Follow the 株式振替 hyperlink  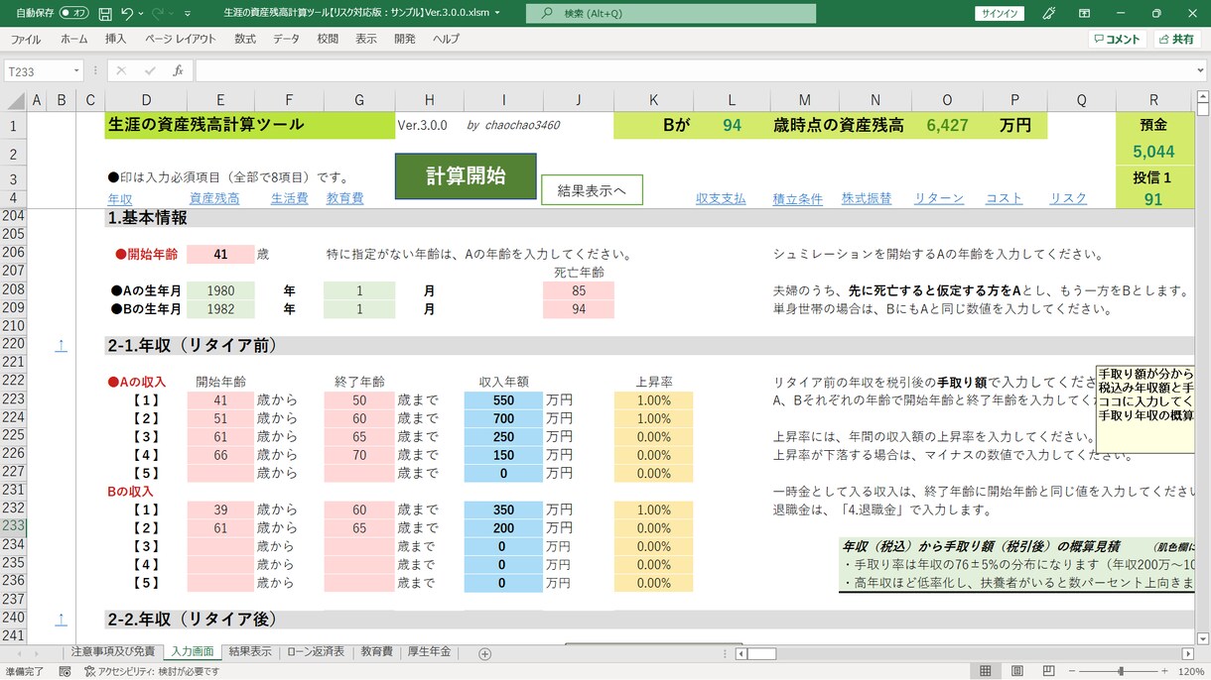point(867,198)
